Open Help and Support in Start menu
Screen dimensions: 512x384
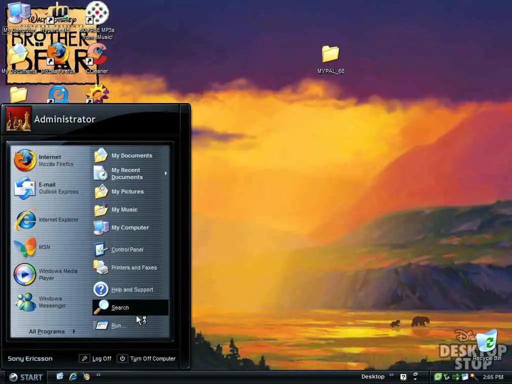(130, 289)
